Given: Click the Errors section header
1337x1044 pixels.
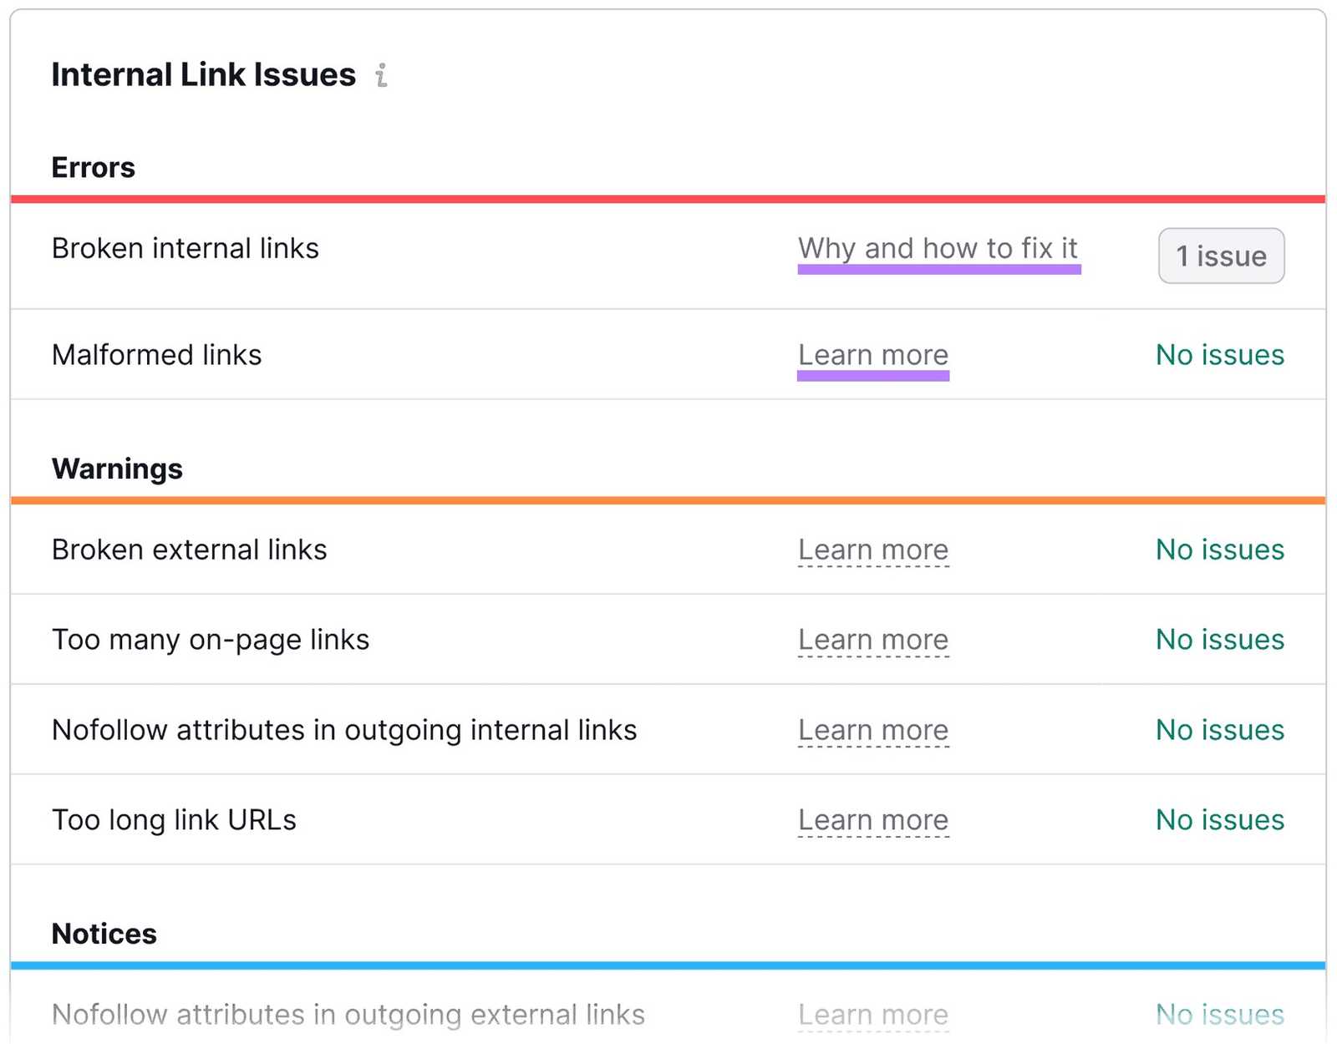Looking at the screenshot, I should coord(93,167).
